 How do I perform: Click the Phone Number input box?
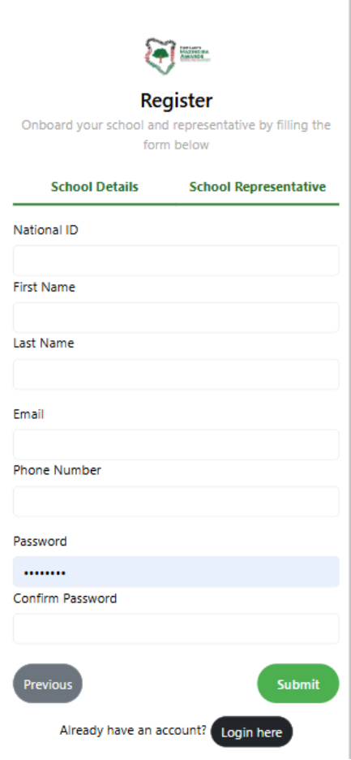176,502
